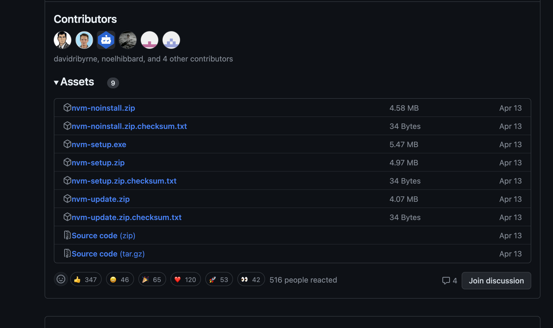Click the package icon beside nvm-noinstall.zip
The width and height of the screenshot is (553, 328).
coord(67,108)
